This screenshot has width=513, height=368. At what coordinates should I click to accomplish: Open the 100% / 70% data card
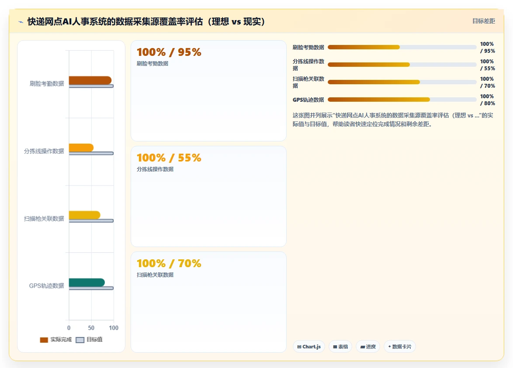tap(208, 302)
